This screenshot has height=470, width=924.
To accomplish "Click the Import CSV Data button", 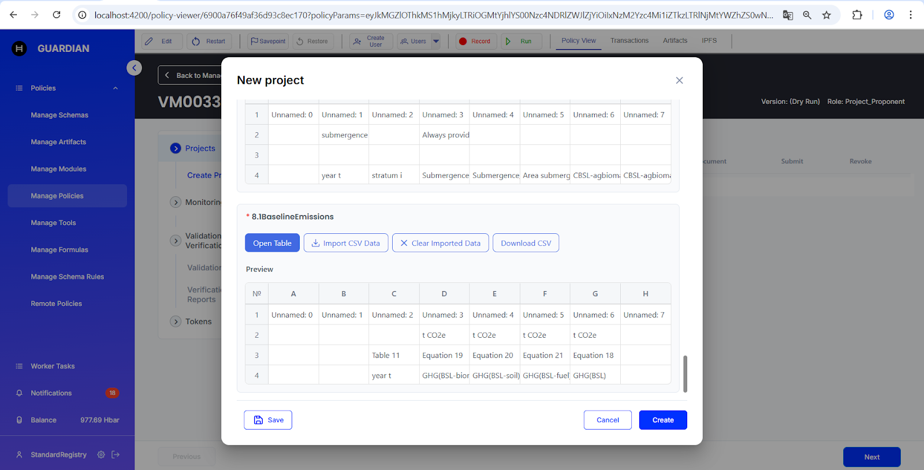I will coord(345,243).
